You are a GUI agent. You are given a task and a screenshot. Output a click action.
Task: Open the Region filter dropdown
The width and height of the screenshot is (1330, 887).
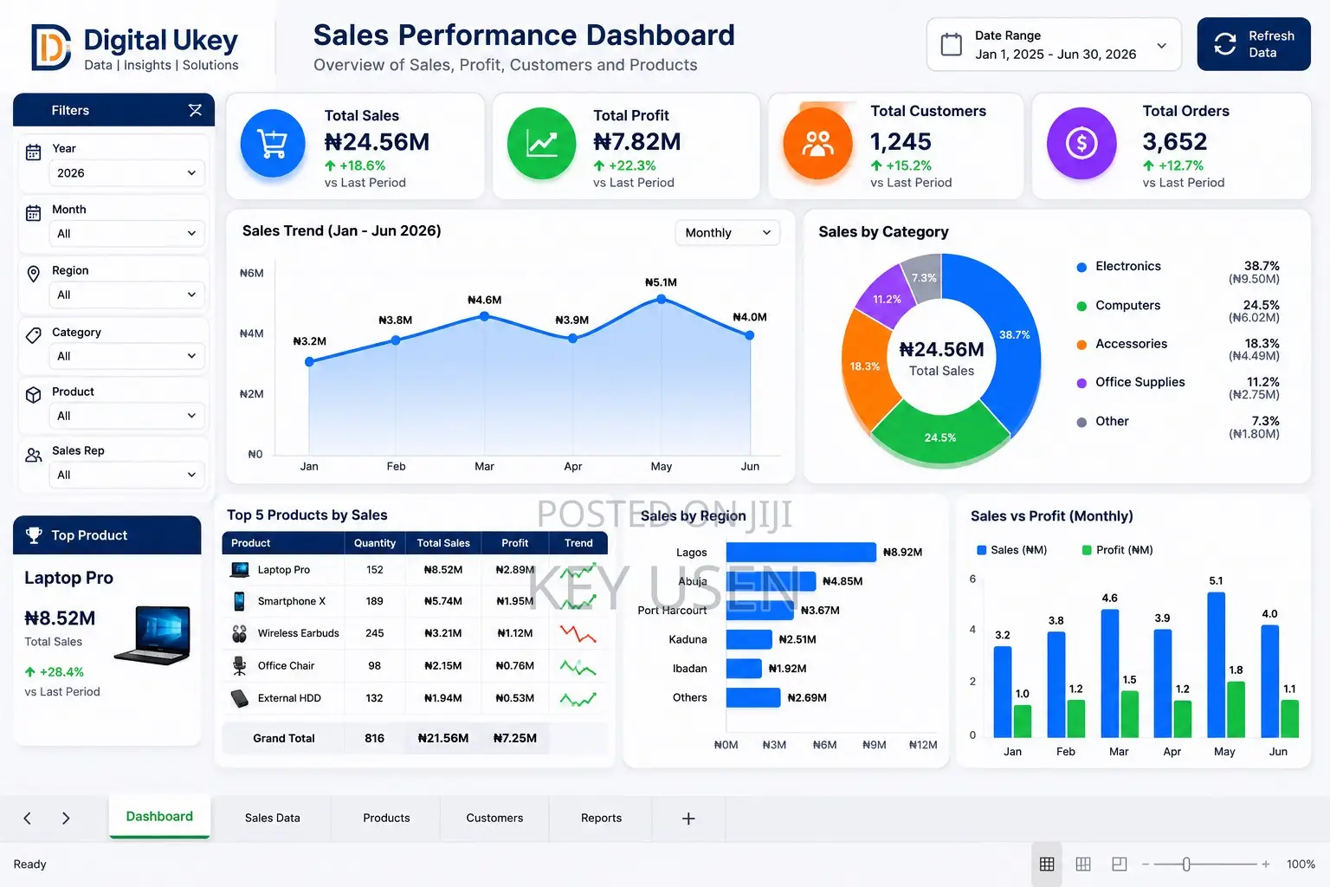pyautogui.click(x=126, y=295)
